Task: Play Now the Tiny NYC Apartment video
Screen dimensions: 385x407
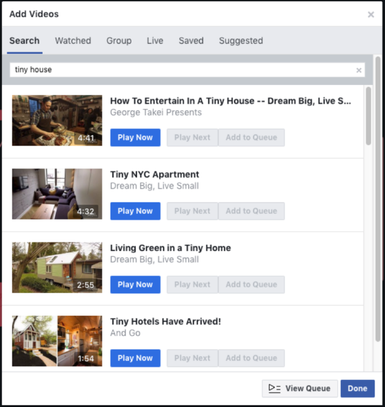Action: [135, 211]
